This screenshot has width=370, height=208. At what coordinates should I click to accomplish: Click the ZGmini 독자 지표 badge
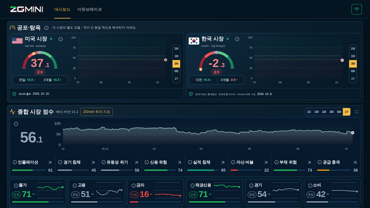click(96, 112)
